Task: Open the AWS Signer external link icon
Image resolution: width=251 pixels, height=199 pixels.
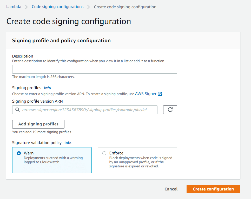Action: pos(160,94)
